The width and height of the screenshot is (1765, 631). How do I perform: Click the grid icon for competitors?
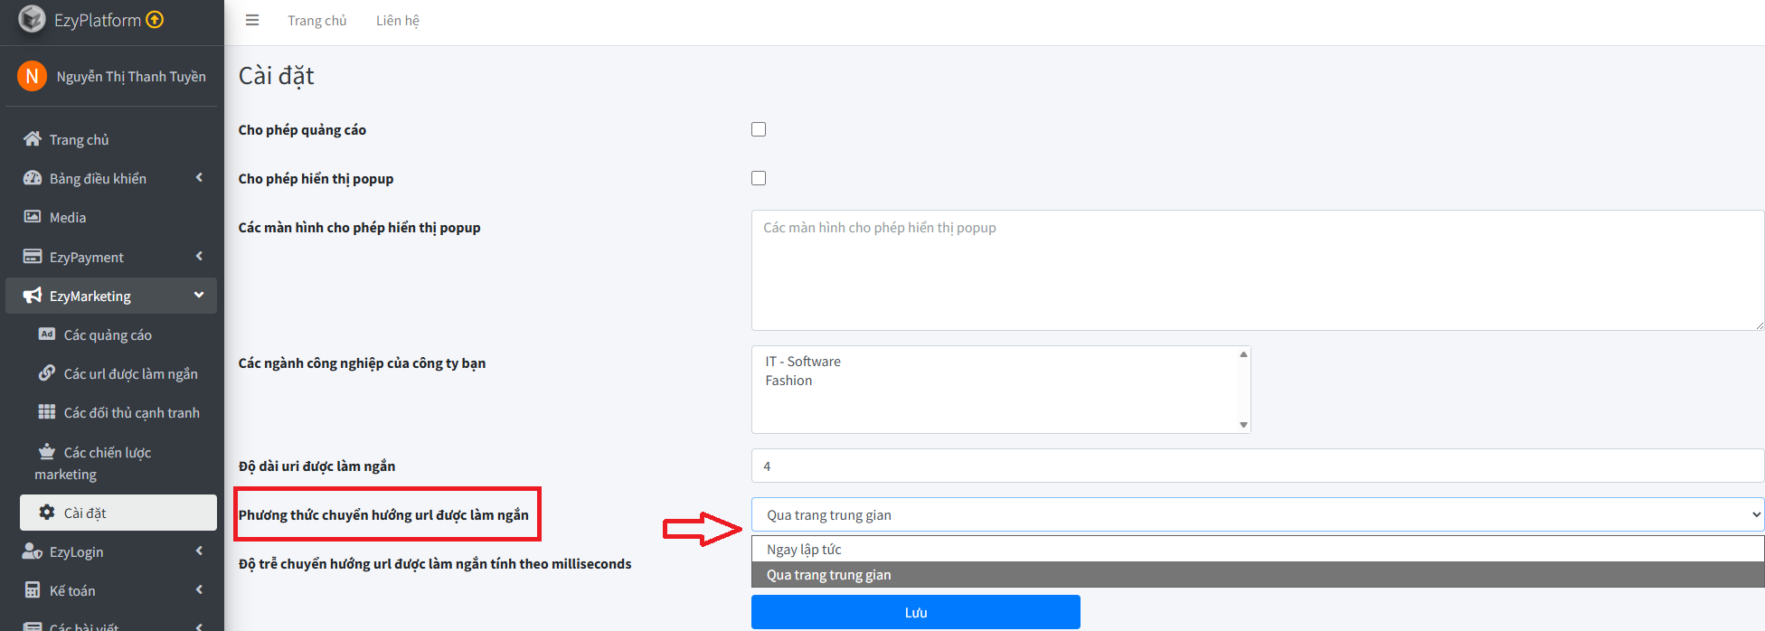tap(47, 412)
